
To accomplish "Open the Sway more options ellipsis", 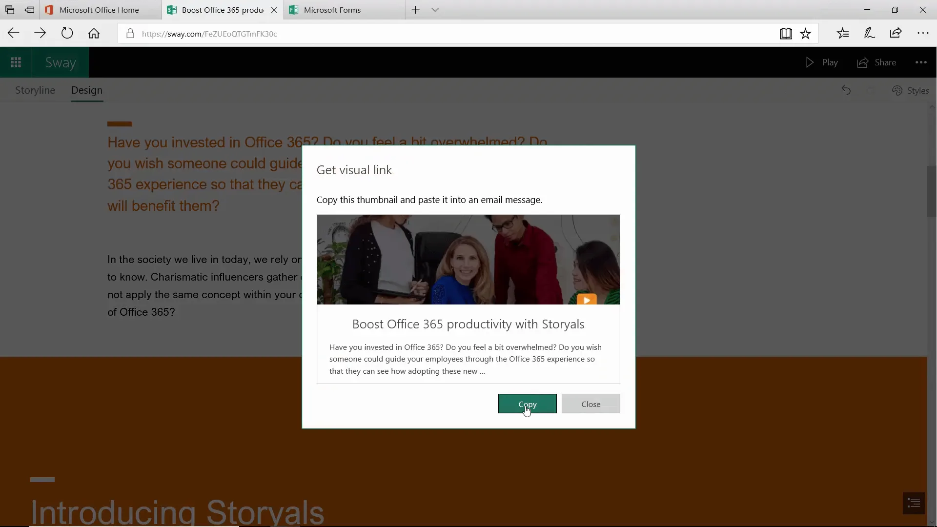I will point(921,62).
